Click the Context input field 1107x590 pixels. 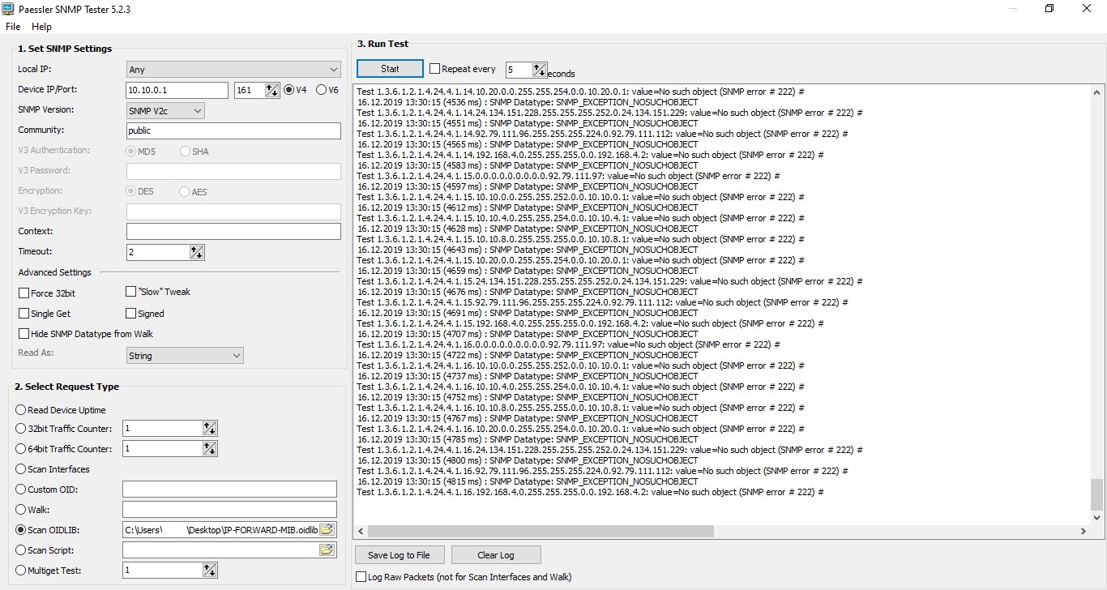coord(233,232)
